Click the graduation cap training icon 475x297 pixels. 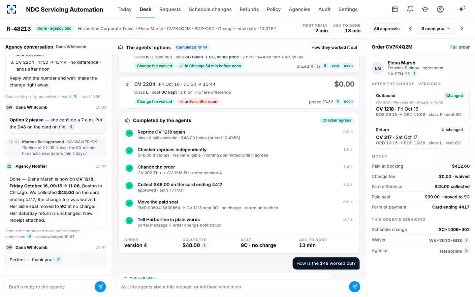(425, 9)
